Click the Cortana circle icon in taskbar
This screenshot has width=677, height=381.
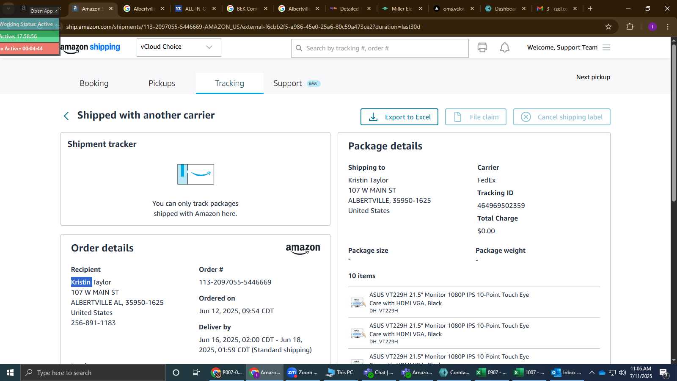pyautogui.click(x=176, y=373)
